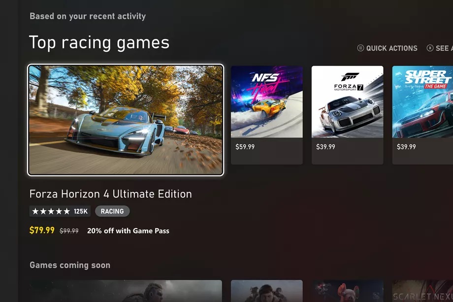Select the featured Forza Horizon 4 artwork

(x=126, y=120)
